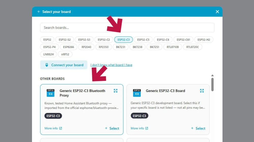Click the Select your board title

(x=57, y=12)
